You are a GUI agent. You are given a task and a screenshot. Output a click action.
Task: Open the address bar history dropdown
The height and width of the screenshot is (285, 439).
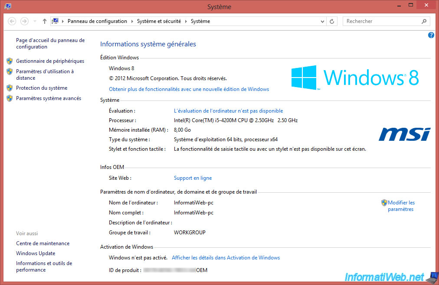click(322, 21)
